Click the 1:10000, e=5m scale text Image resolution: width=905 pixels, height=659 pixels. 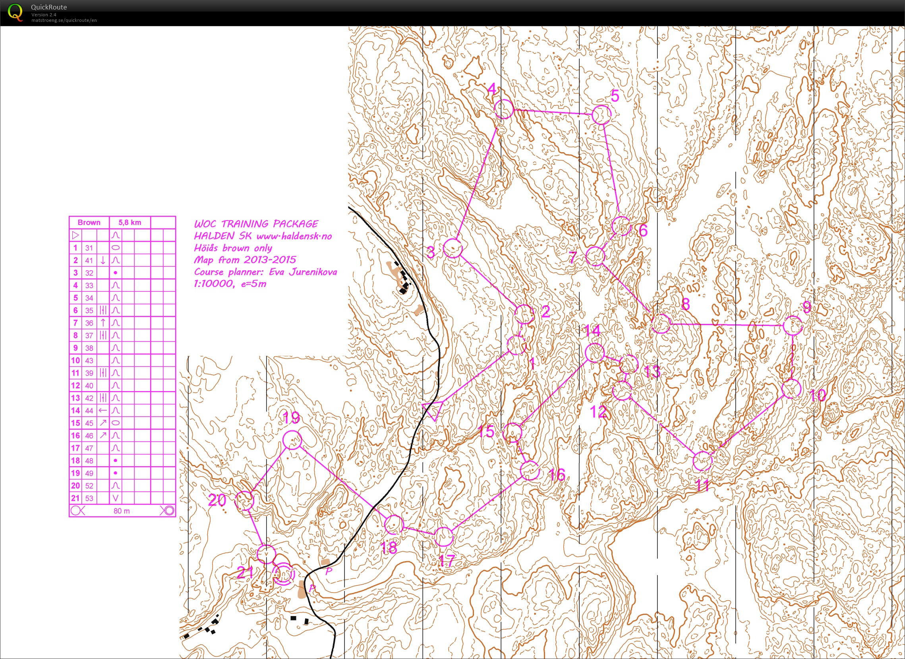(230, 284)
